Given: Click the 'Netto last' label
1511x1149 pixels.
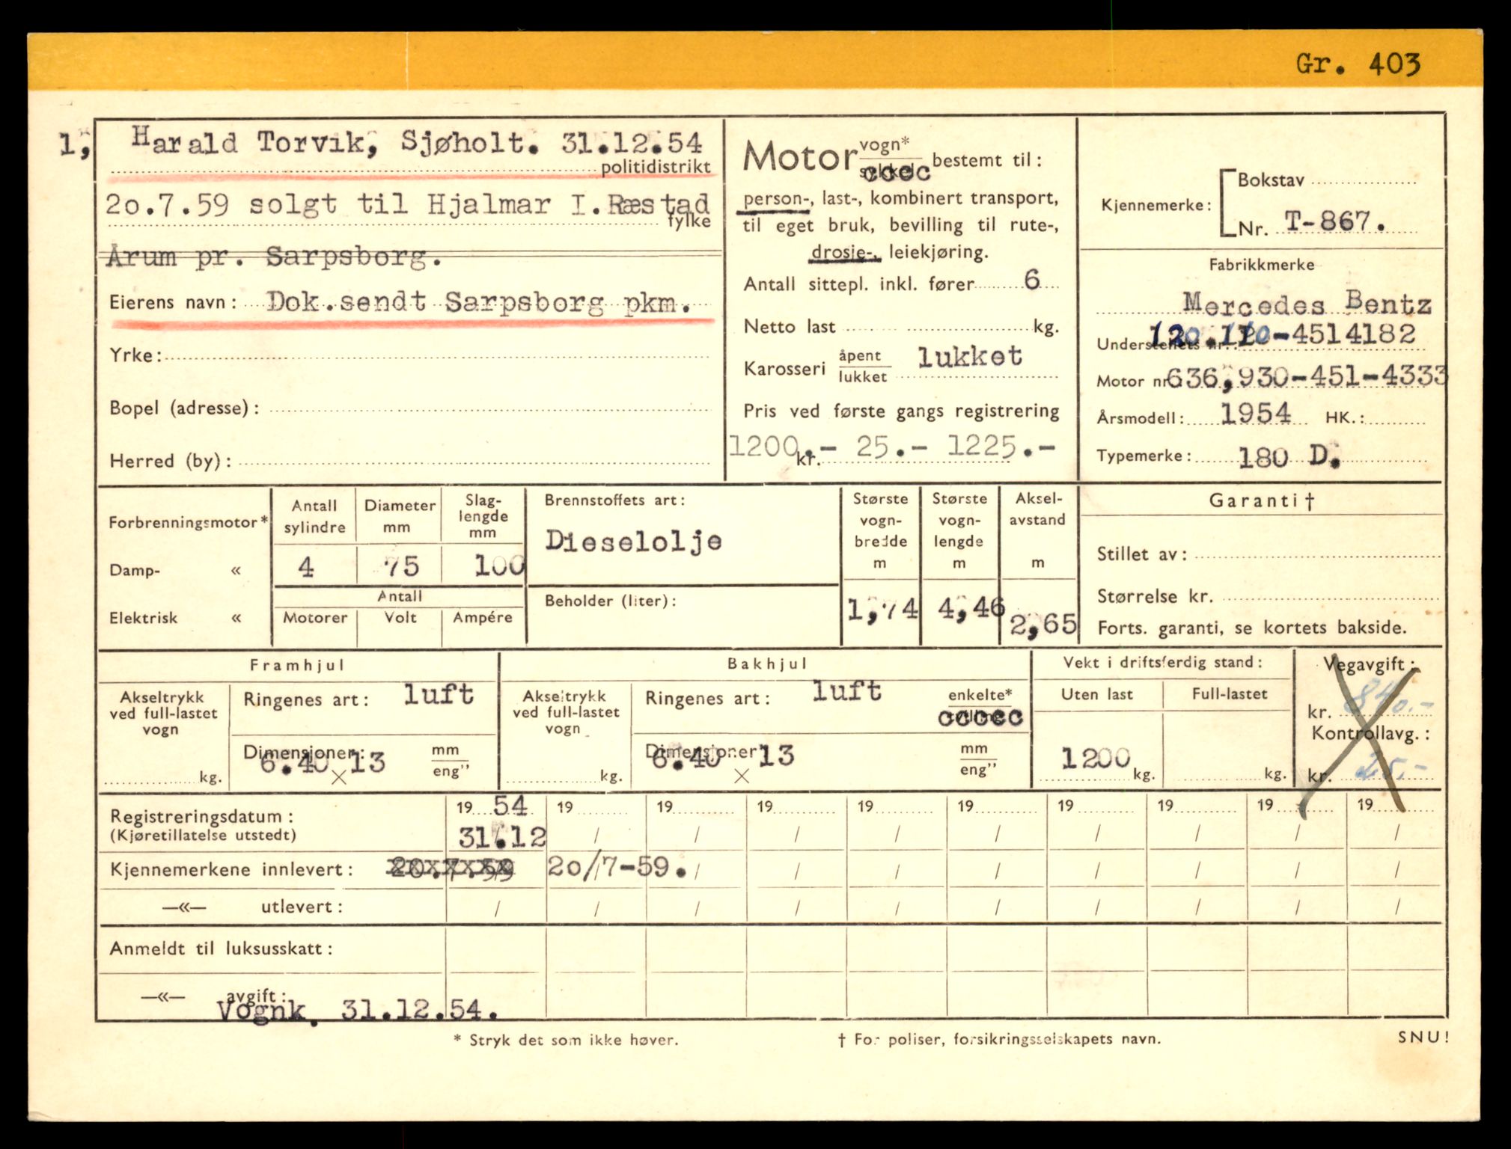Looking at the screenshot, I should click(790, 327).
